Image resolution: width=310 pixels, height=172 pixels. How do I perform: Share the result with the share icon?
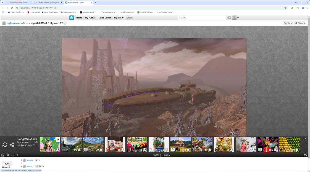pos(12,145)
